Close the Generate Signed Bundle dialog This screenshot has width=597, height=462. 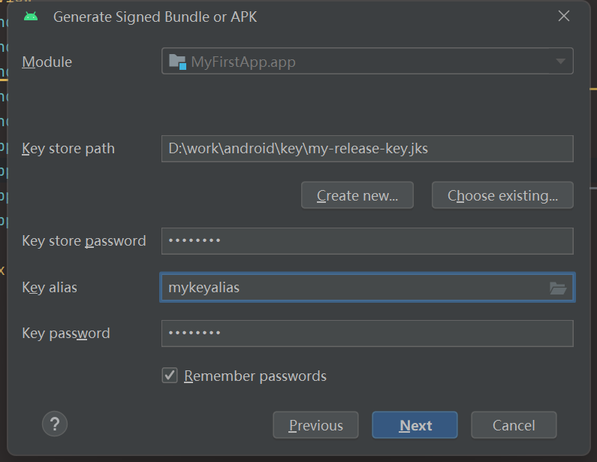tap(564, 16)
